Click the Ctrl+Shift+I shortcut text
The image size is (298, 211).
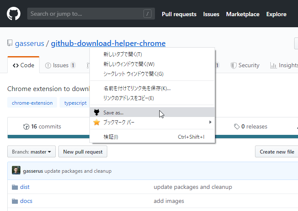191,137
